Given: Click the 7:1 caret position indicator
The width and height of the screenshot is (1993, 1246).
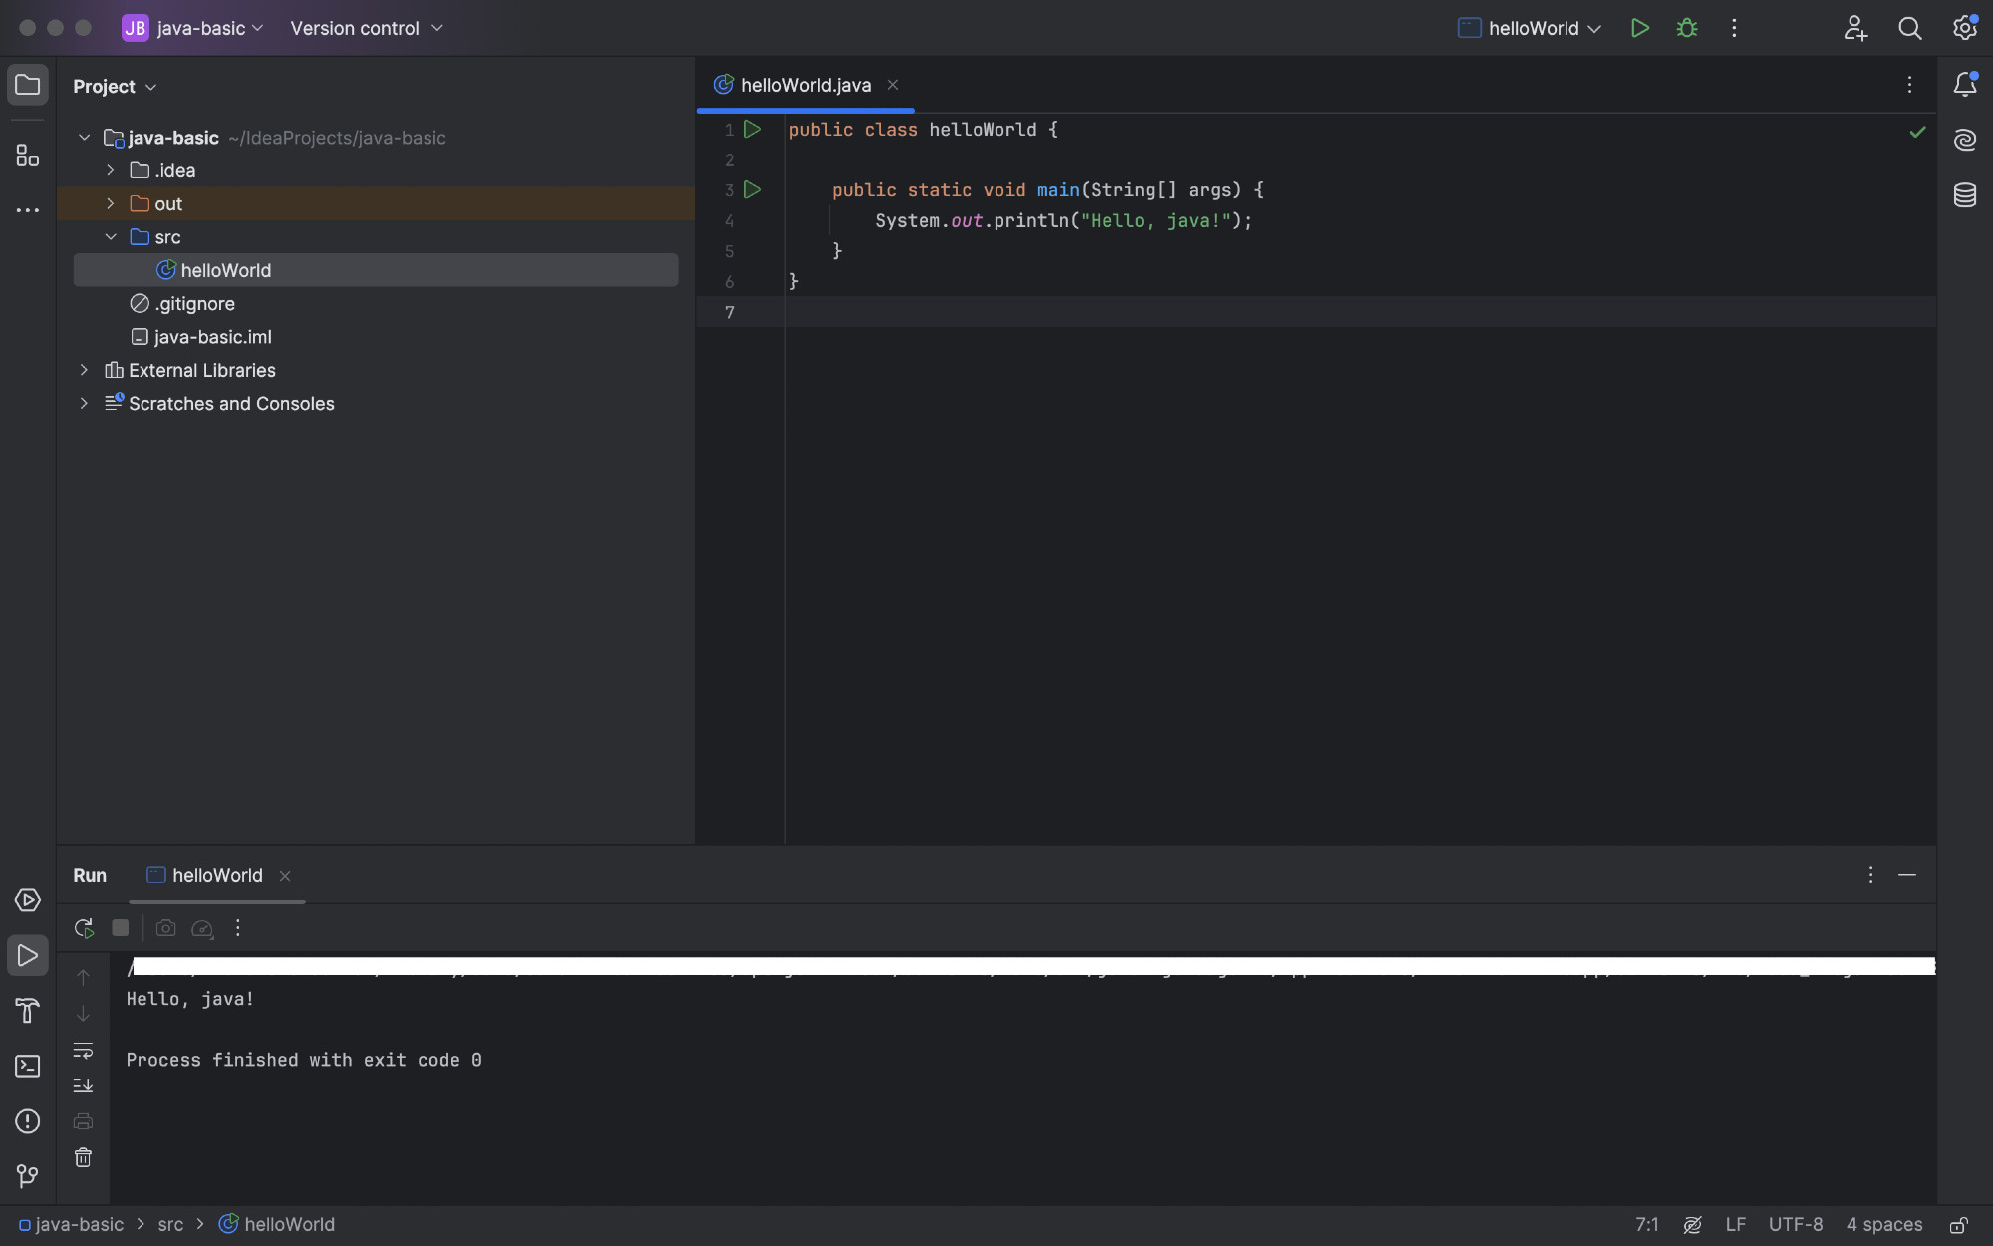Looking at the screenshot, I should tap(1646, 1225).
